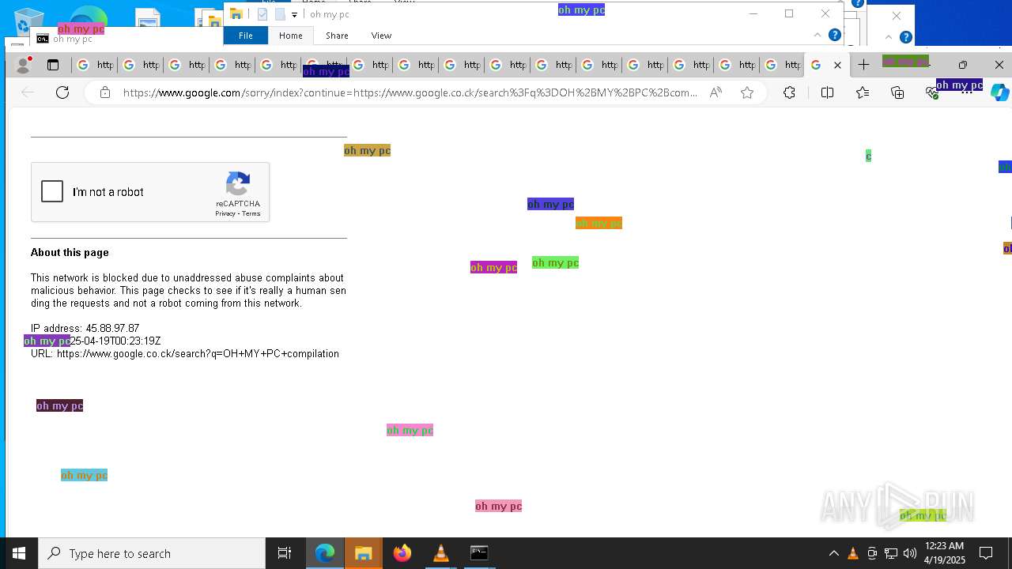The height and width of the screenshot is (569, 1012).
Task: Open the reCAPTCHA Privacy link
Action: 225,213
